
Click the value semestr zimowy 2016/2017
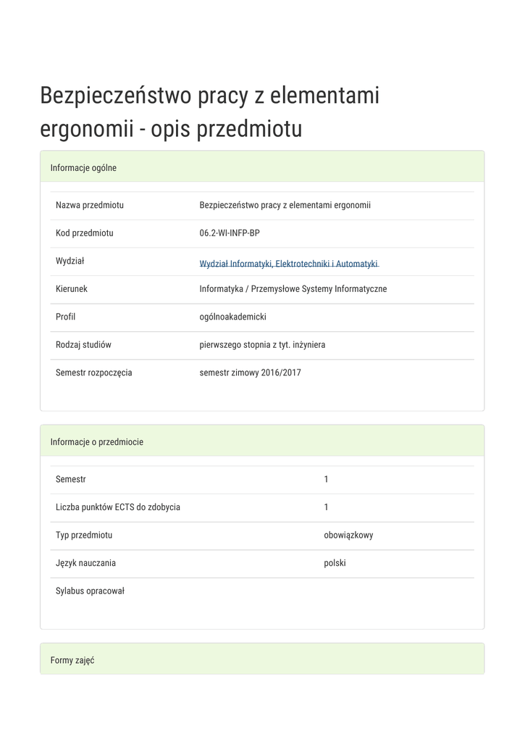pos(250,373)
